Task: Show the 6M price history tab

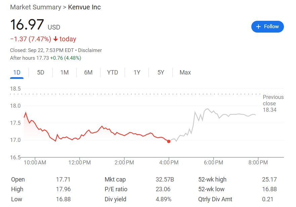Action: coord(88,72)
